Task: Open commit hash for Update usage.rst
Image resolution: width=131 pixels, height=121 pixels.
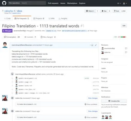Action: 96,82
